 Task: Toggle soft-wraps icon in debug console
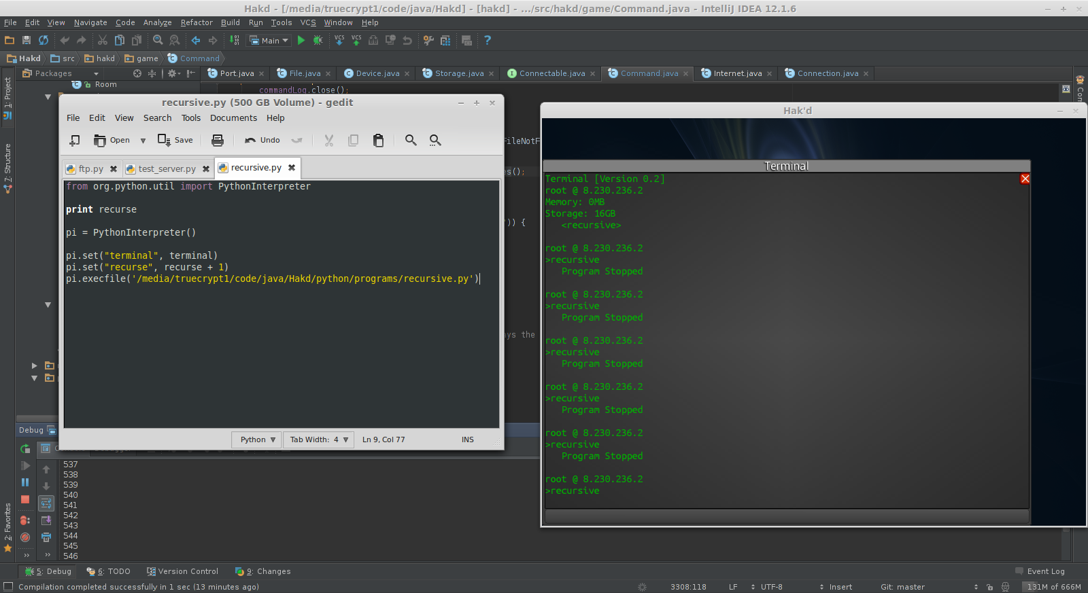[x=46, y=503]
